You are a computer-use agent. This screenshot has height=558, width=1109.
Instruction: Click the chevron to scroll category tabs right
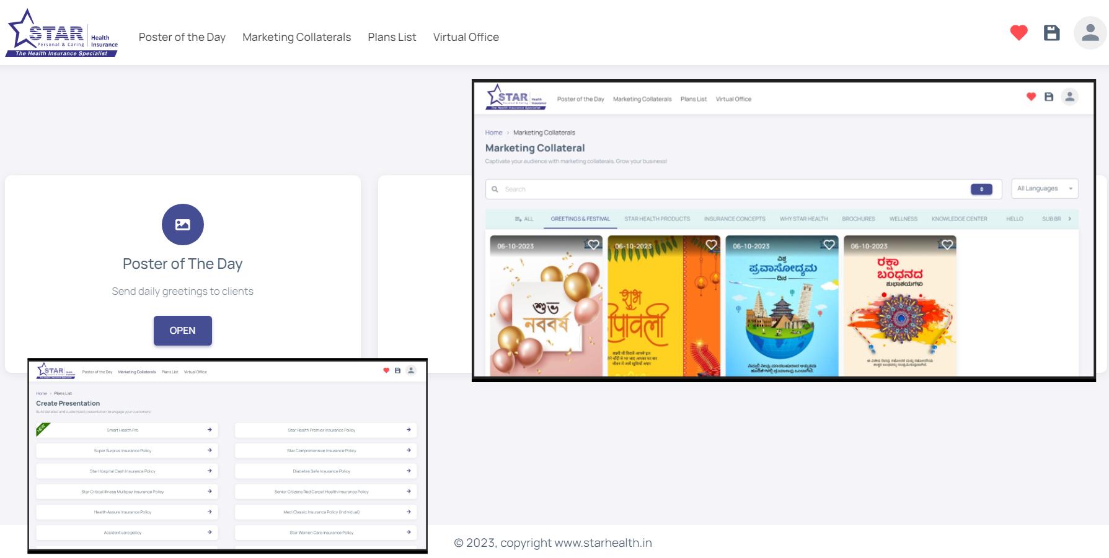tap(1069, 219)
